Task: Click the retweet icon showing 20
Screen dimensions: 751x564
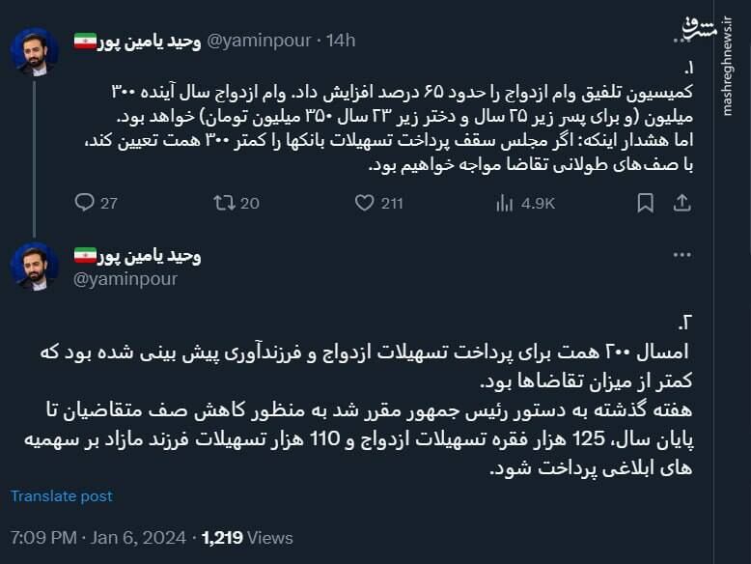Action: [x=224, y=203]
